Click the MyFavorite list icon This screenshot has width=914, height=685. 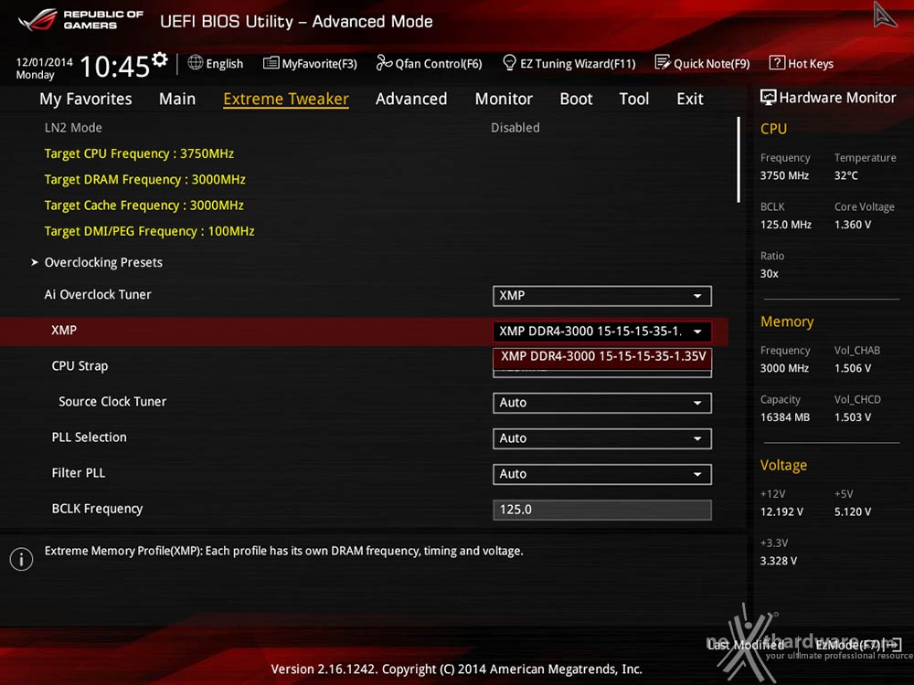point(271,63)
